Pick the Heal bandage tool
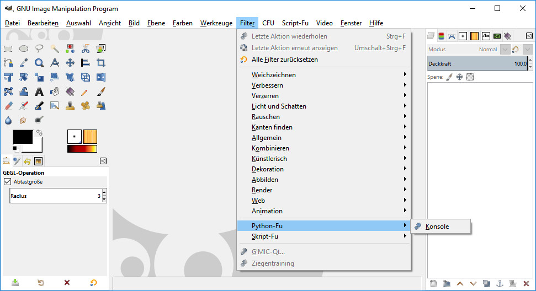Image resolution: width=536 pixels, height=291 pixels. [86, 106]
